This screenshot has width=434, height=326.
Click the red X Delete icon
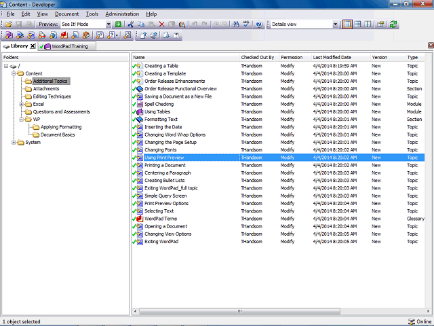click(161, 24)
